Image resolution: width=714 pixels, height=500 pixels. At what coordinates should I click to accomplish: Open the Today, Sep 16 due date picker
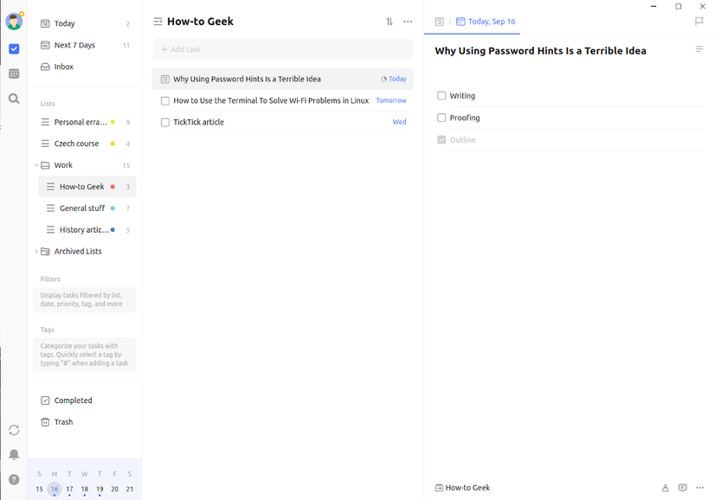click(x=486, y=22)
